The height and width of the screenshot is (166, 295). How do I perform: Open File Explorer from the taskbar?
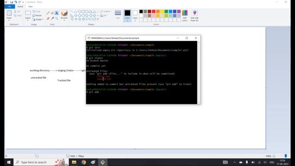74,162
